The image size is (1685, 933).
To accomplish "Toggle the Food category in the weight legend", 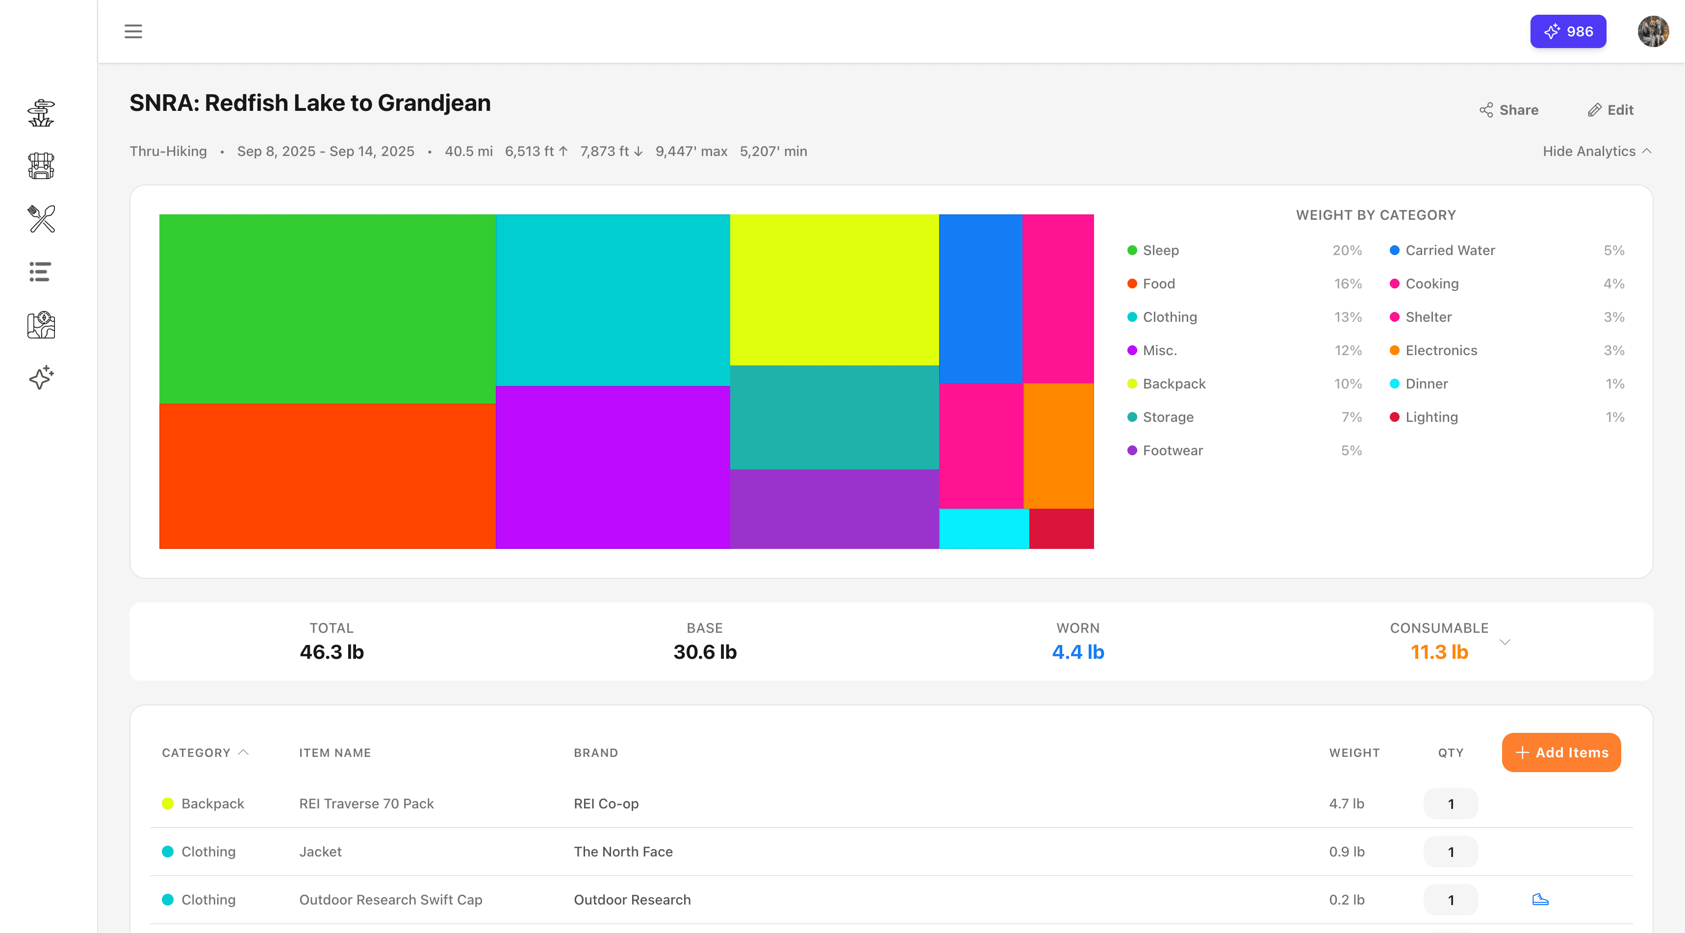I will [1158, 284].
